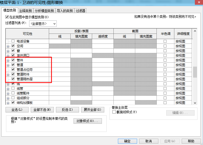The width and height of the screenshot is (203, 145).
Task: Select the 导入的类别 tab
Action: [65, 11]
